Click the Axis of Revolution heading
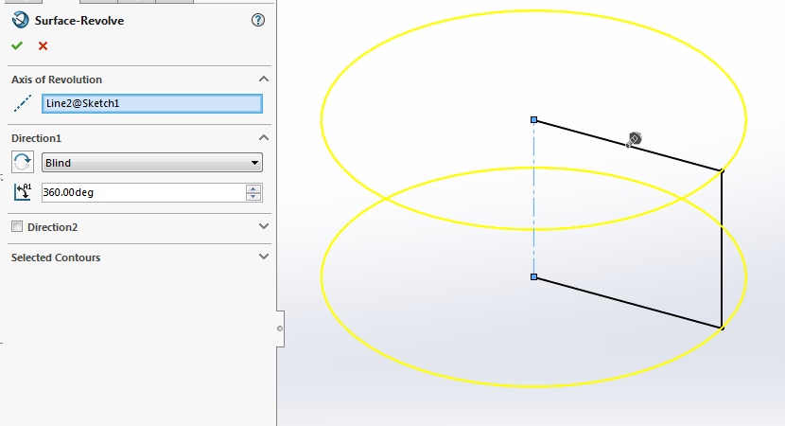785x426 pixels. pos(57,80)
